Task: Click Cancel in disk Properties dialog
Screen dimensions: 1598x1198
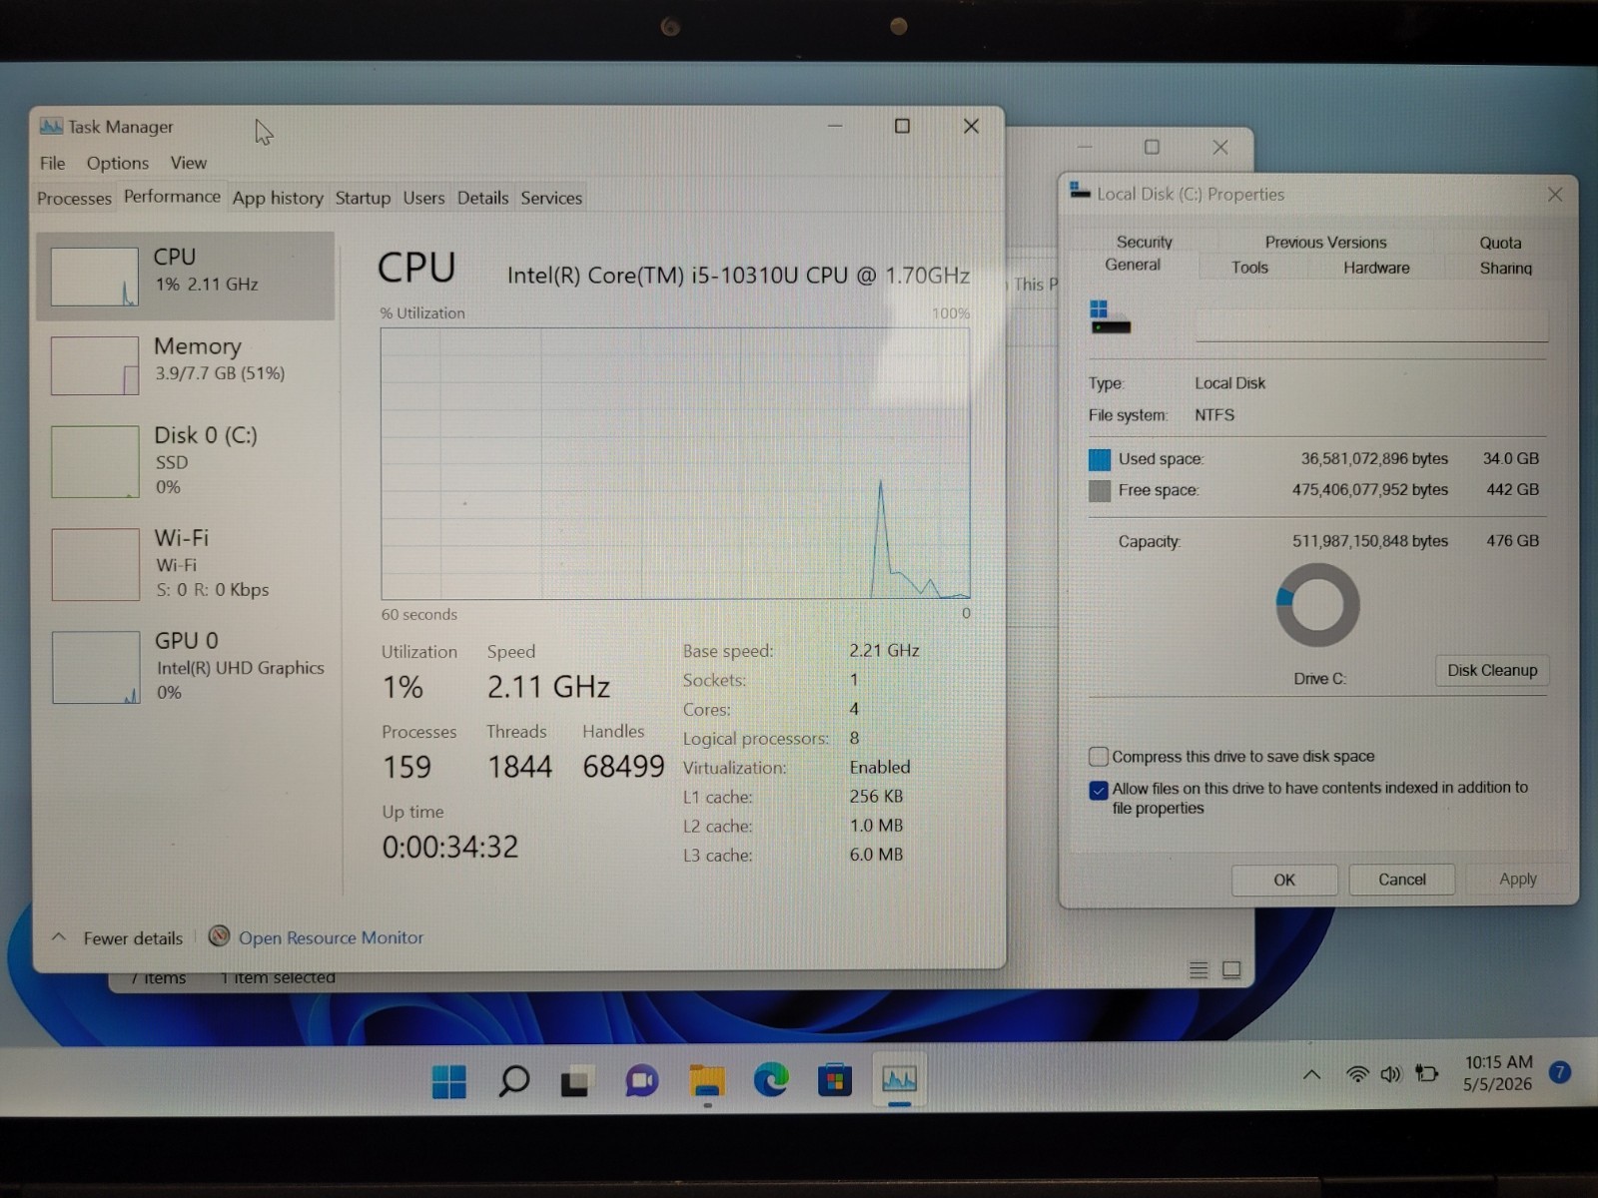Action: click(1402, 880)
